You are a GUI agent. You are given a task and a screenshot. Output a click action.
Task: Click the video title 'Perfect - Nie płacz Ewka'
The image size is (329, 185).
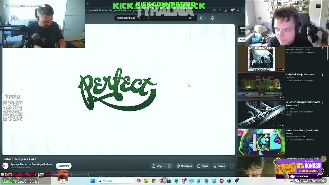19,159
